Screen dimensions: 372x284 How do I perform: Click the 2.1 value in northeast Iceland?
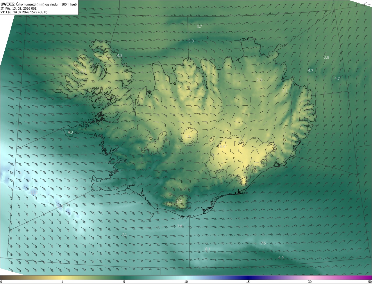click(285, 91)
